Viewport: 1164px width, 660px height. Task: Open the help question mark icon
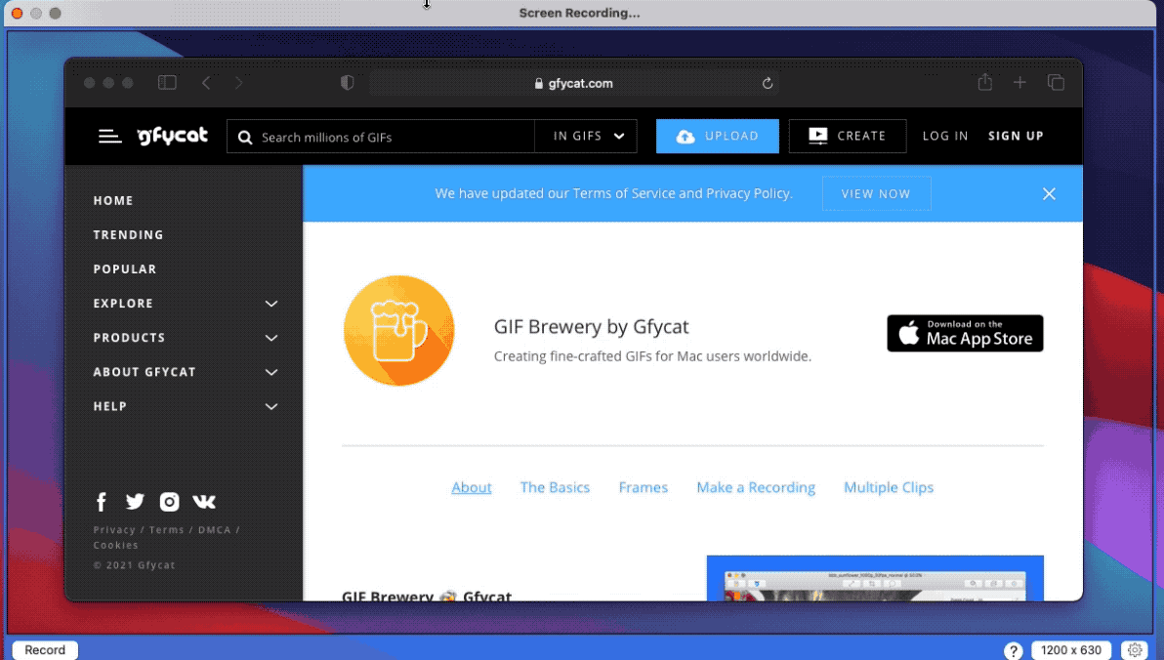coord(1014,650)
